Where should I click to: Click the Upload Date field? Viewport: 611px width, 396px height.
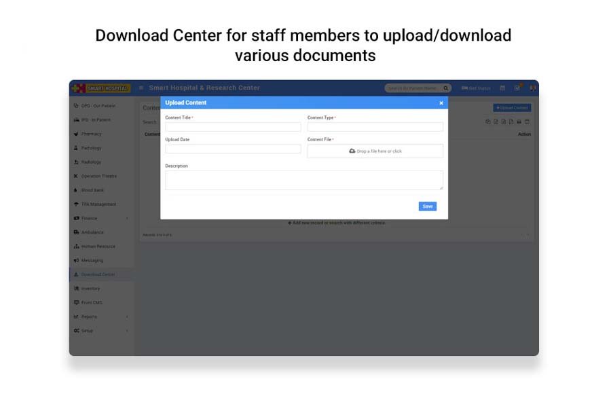point(233,149)
